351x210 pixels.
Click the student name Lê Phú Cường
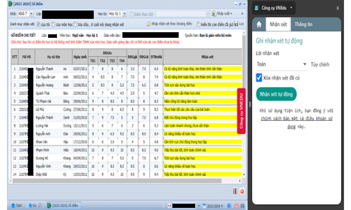(x=53, y=109)
